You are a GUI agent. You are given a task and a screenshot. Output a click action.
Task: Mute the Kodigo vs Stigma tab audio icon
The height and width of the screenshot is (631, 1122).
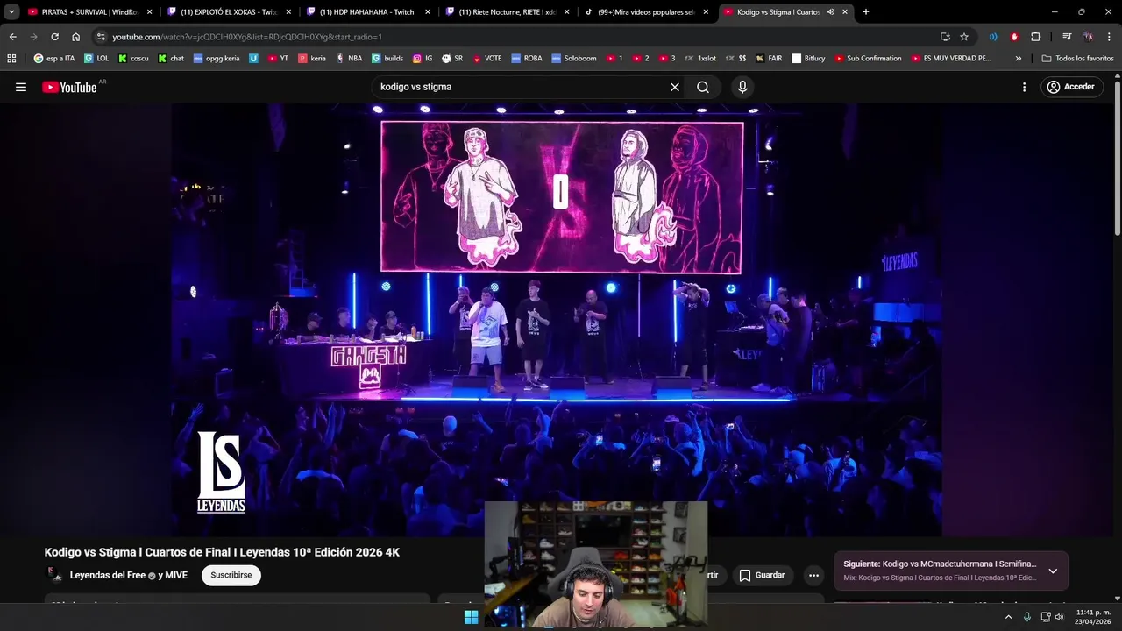pos(830,11)
